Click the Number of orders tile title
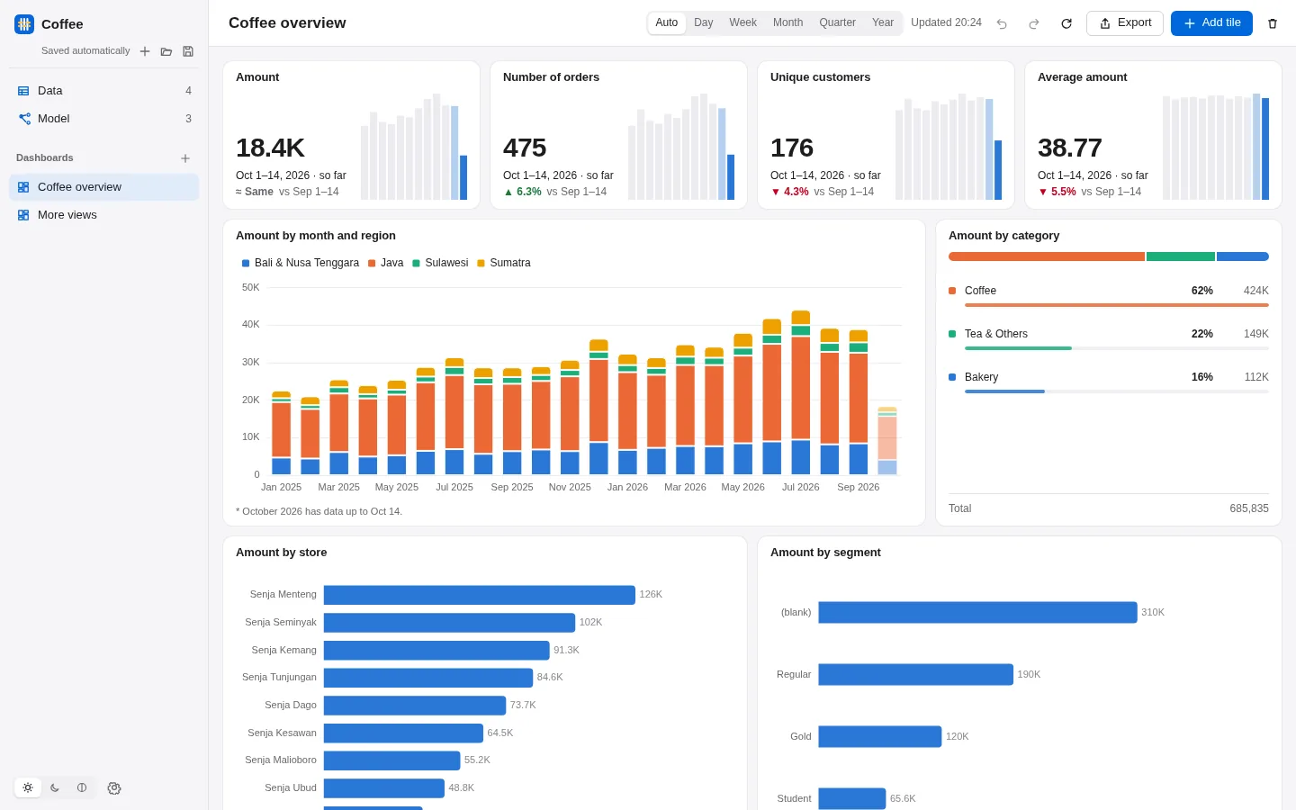The width and height of the screenshot is (1296, 810). coord(552,77)
